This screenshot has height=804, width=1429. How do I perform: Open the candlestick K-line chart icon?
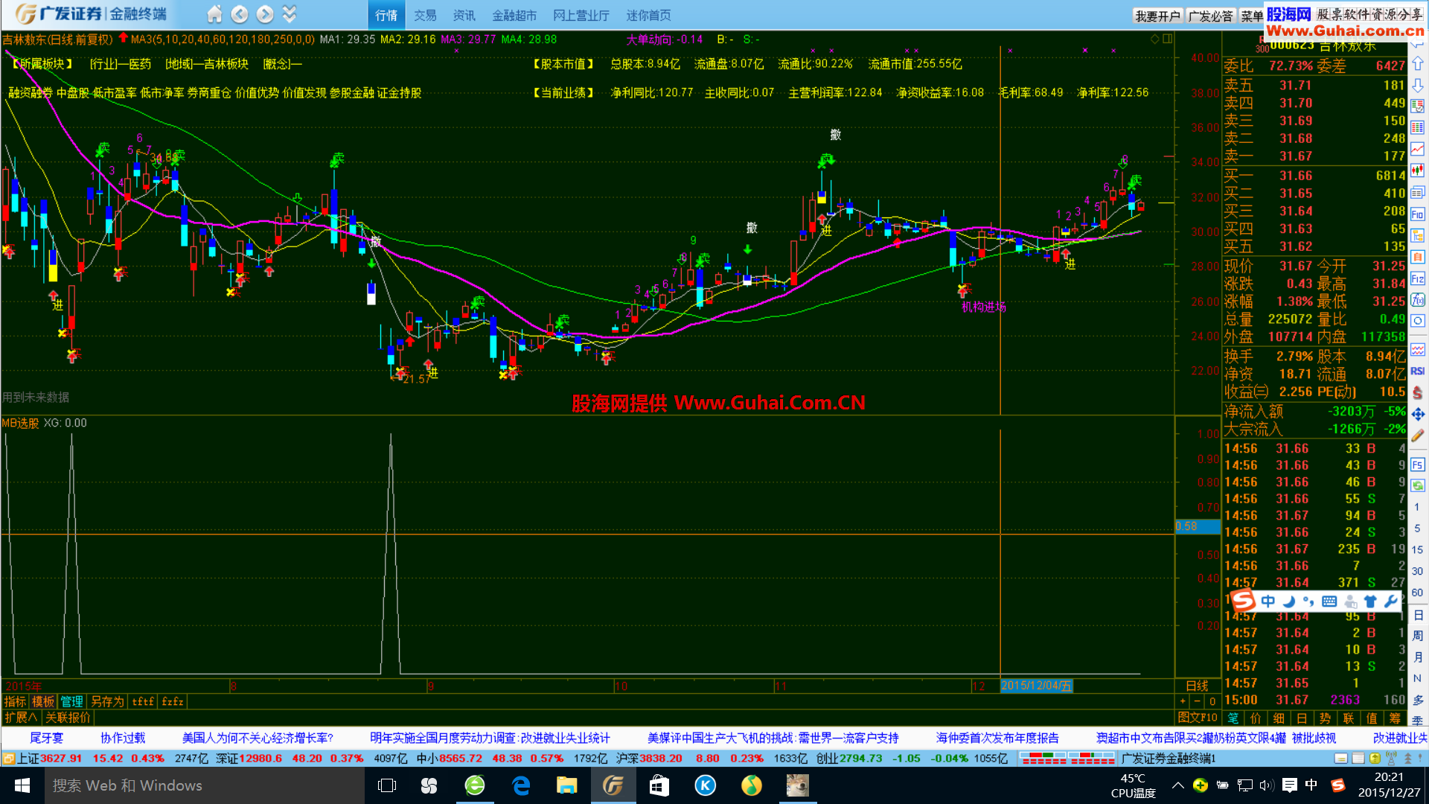click(x=1418, y=171)
